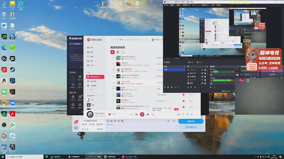
Task: Pause the Trap Queen playback
Action: (x=142, y=114)
